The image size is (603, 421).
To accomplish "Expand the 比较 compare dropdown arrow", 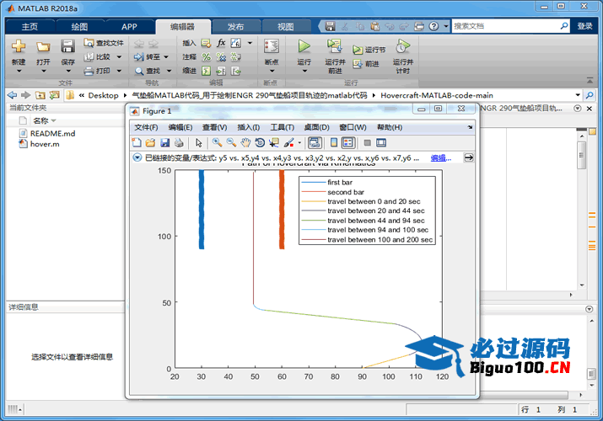I will (x=119, y=57).
